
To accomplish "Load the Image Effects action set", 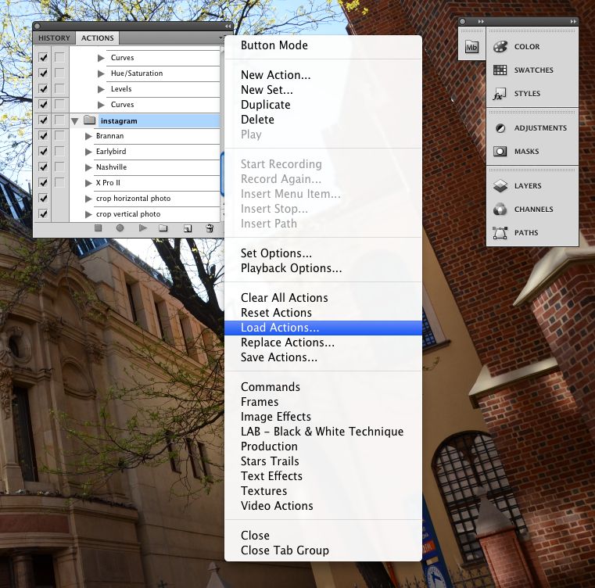I will pos(323,417).
